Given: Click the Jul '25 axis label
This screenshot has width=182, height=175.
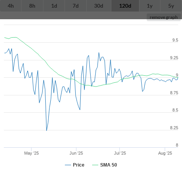Looking at the screenshot, I should (120, 153).
